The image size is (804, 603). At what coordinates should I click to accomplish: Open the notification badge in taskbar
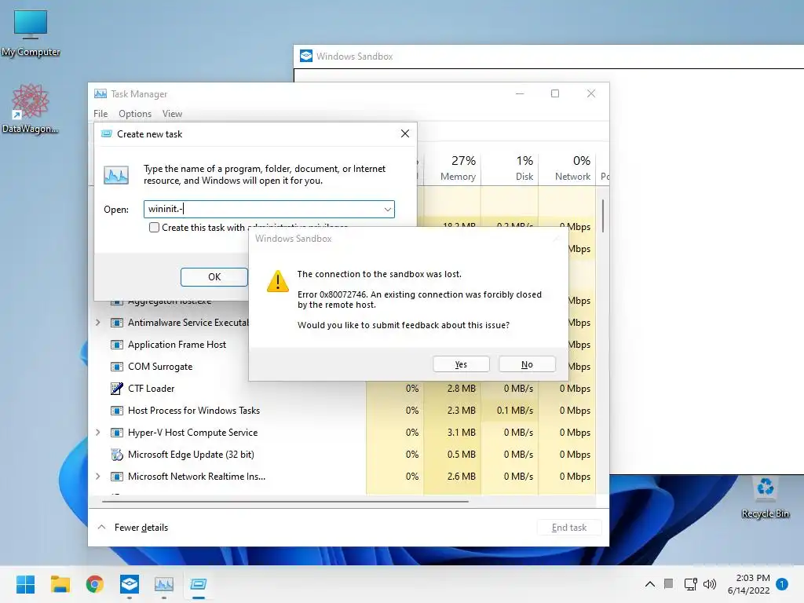782,584
